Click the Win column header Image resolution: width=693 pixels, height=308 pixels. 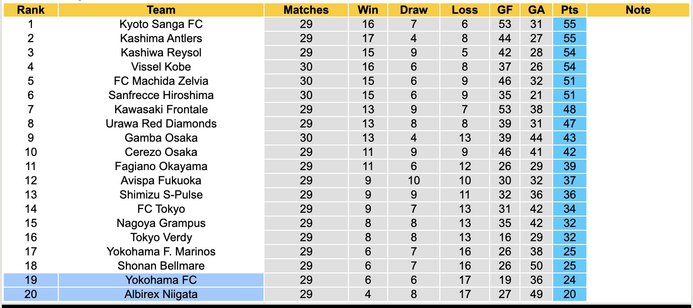tap(368, 10)
